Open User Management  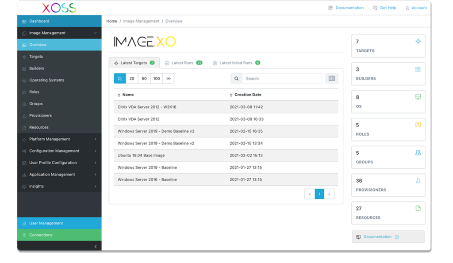pos(59,223)
